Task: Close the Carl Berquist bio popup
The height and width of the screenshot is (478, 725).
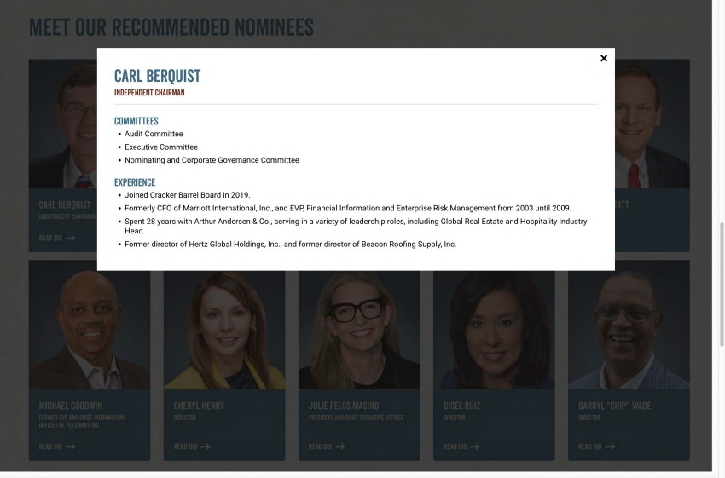Action: 603,58
